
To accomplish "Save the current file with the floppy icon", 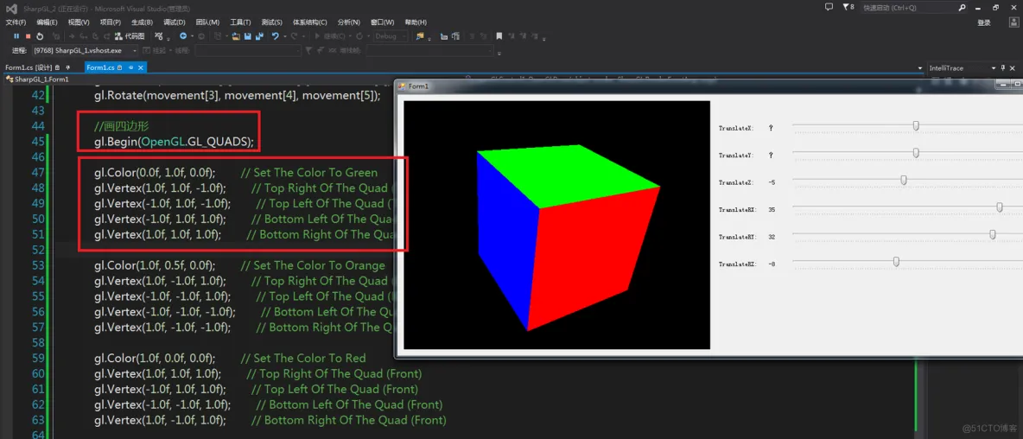I will [x=248, y=36].
